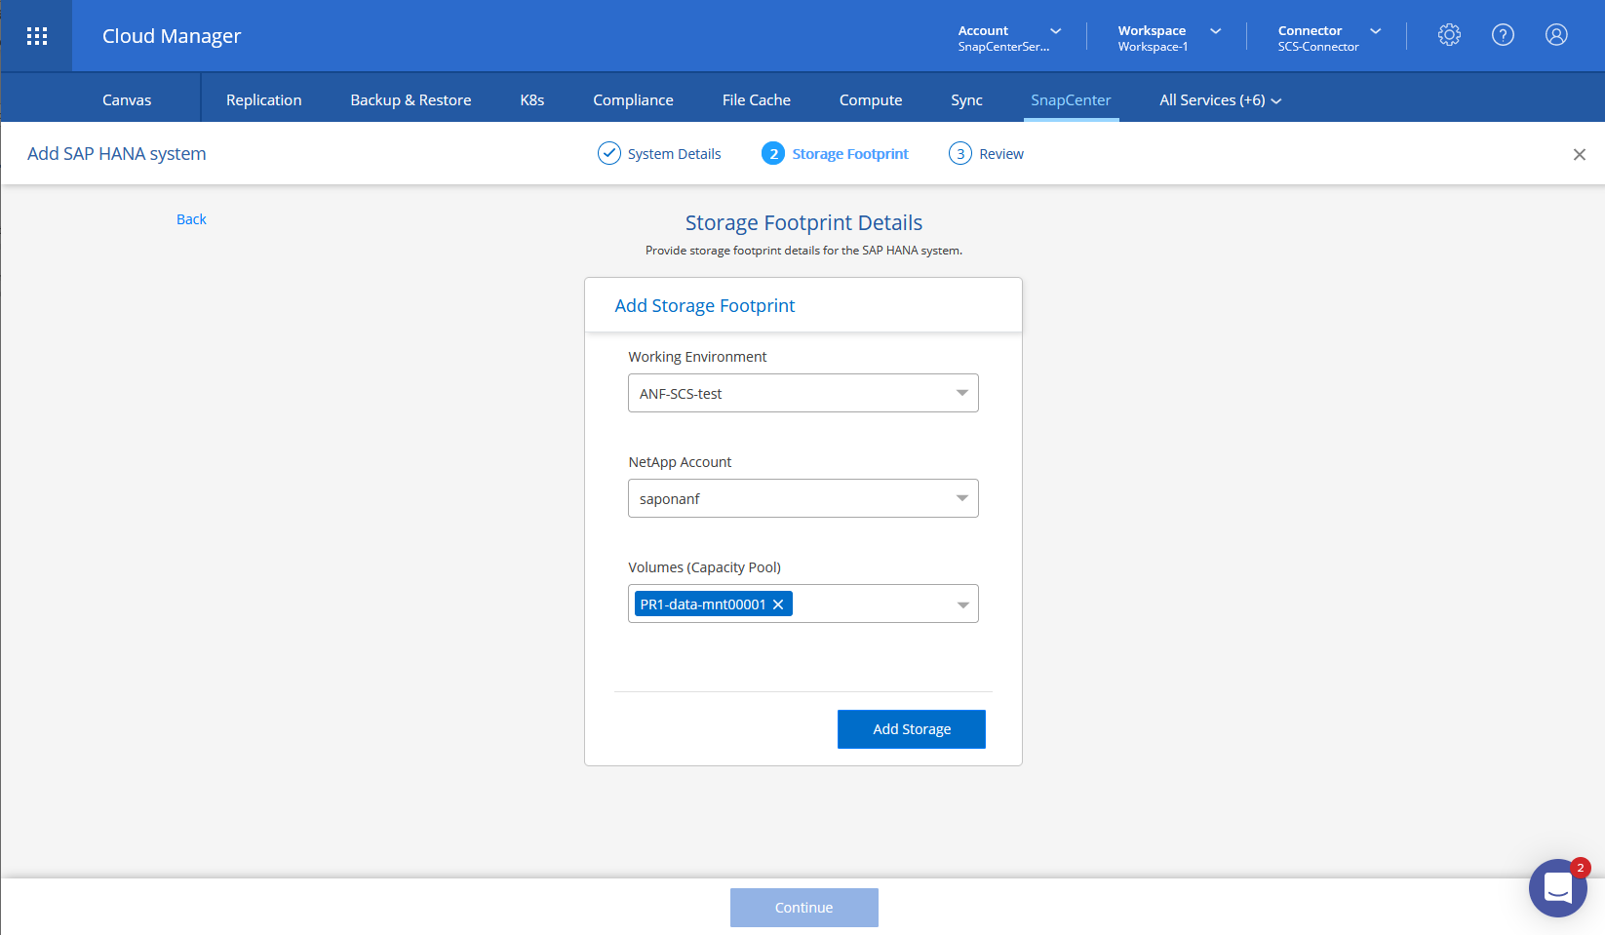This screenshot has width=1605, height=935.
Task: Click the Add Storage Footprint heading
Action: [705, 306]
